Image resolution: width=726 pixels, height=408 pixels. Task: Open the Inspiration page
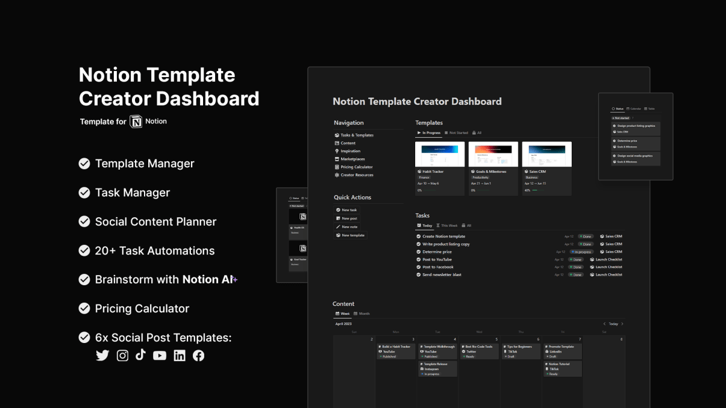[350, 150]
